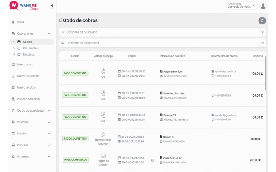Click PAGO COMPLETADO badge for Calle Orense
This screenshot has height=172, width=276.
point(75,160)
